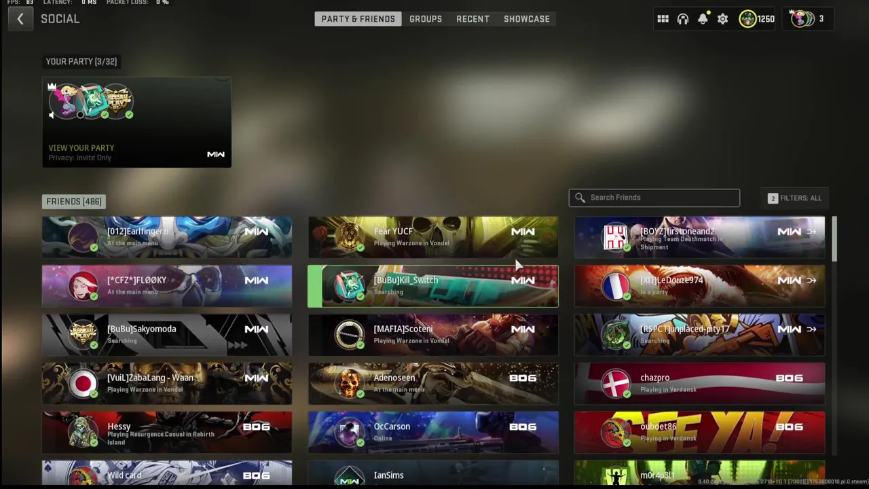The height and width of the screenshot is (489, 869).
Task: Click [MAFIA]Scoteni's ring avatar emblem
Action: pyautogui.click(x=349, y=335)
